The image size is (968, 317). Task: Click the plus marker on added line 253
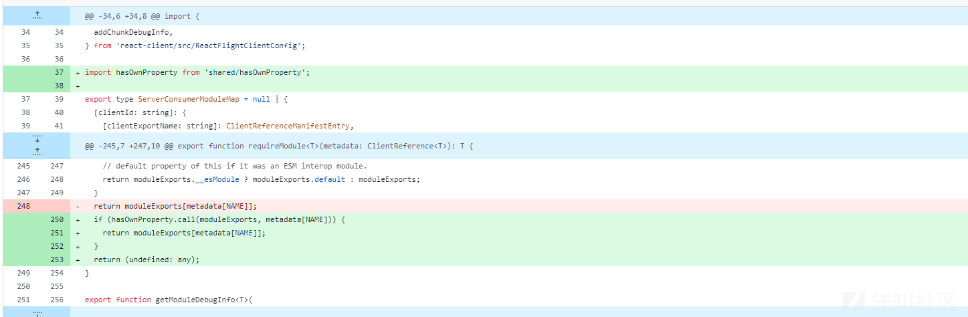click(x=78, y=259)
